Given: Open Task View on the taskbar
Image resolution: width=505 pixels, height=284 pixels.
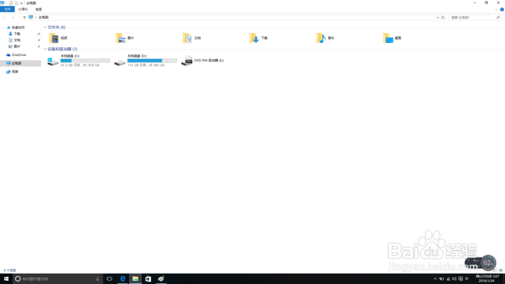Looking at the screenshot, I should tap(110, 279).
